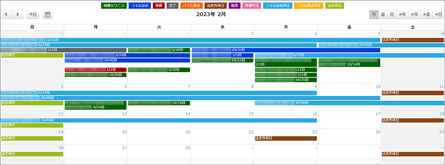Select day number 20
445x165 pixels.
(124, 132)
